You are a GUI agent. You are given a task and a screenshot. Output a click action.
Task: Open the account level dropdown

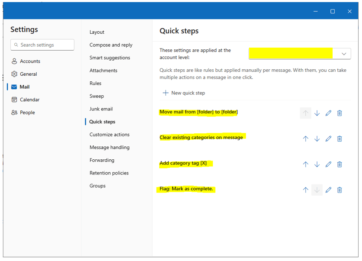(300, 54)
